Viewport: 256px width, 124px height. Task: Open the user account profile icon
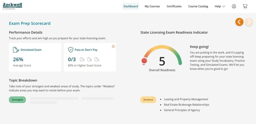234,7
